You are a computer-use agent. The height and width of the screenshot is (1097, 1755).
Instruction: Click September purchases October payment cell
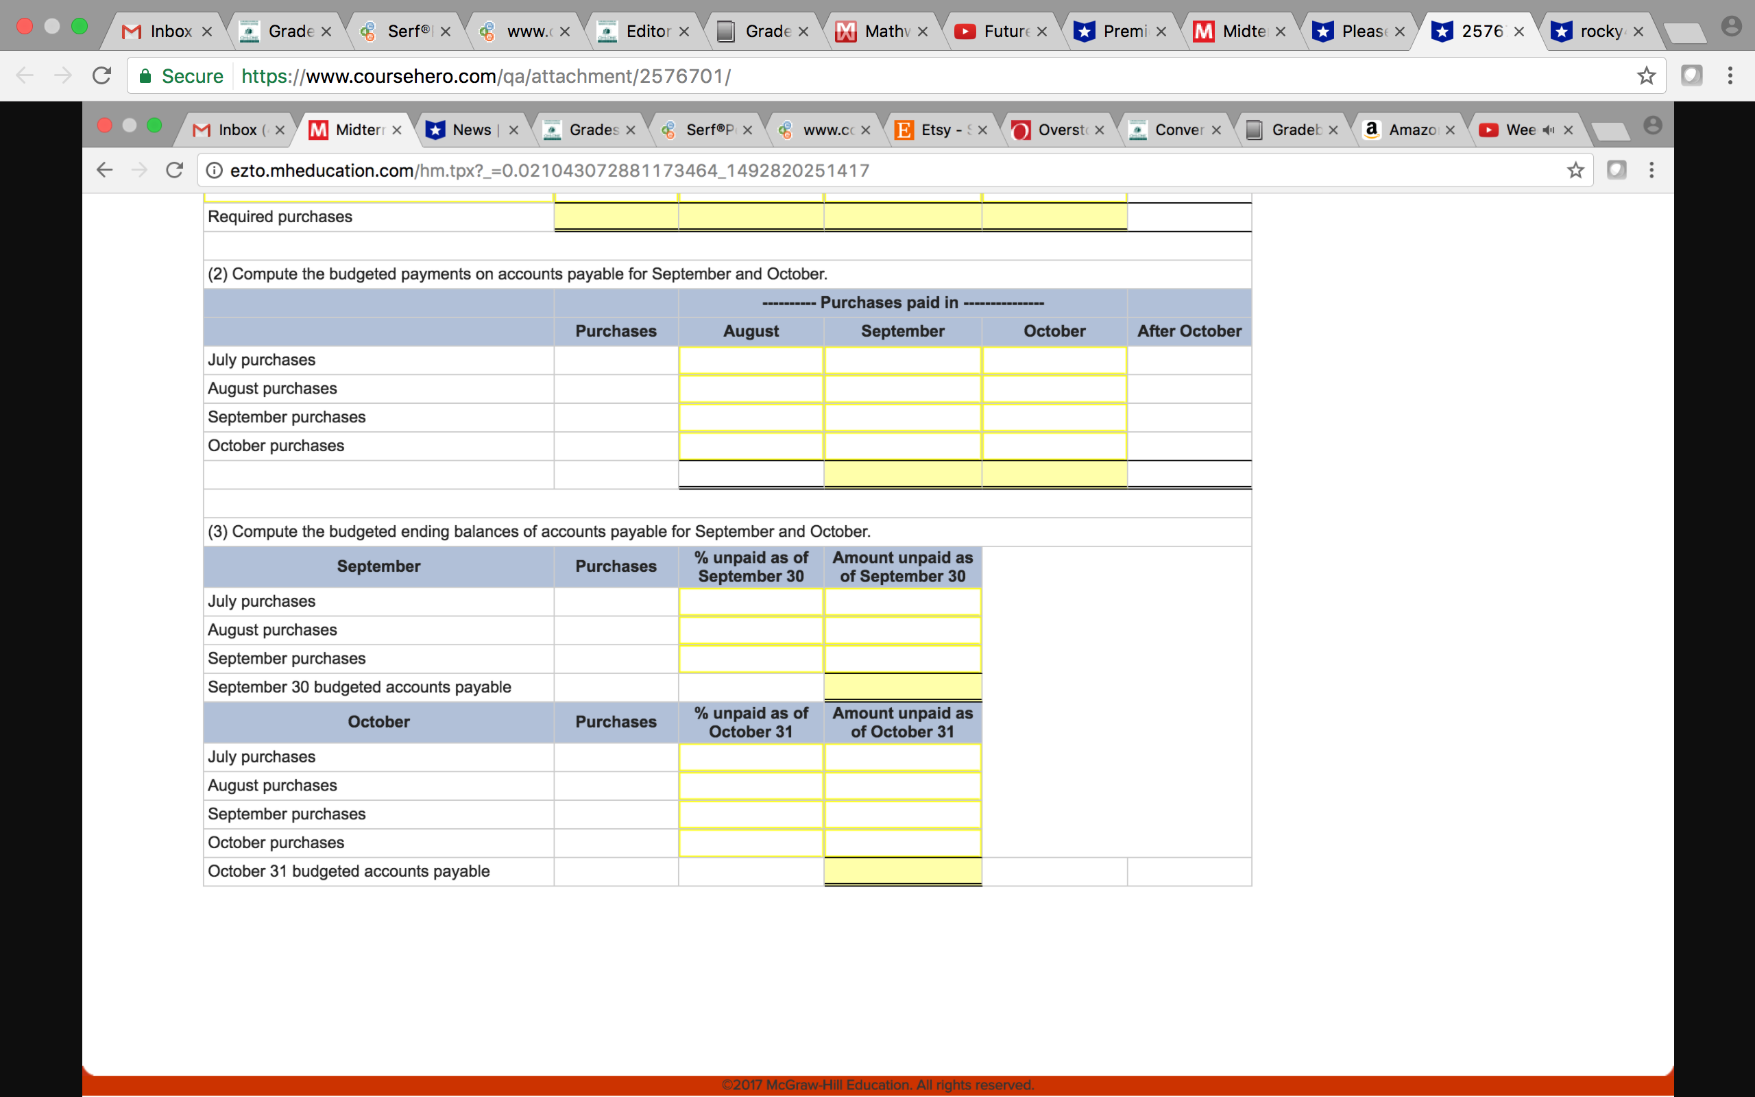pos(1054,417)
